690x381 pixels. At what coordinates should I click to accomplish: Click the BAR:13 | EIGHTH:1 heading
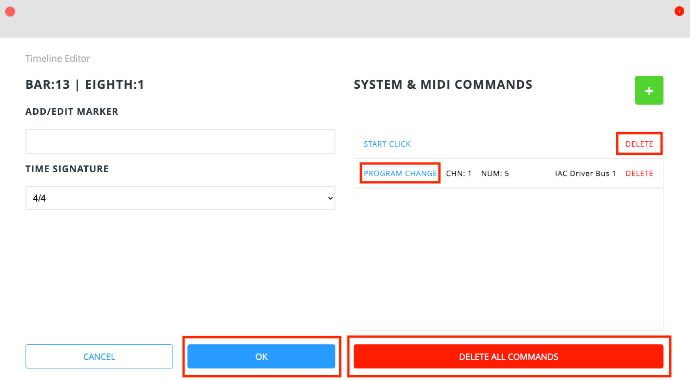pos(85,85)
